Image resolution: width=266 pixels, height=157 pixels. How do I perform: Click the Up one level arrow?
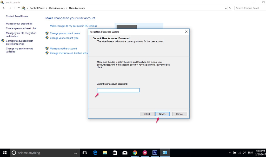click(19, 8)
